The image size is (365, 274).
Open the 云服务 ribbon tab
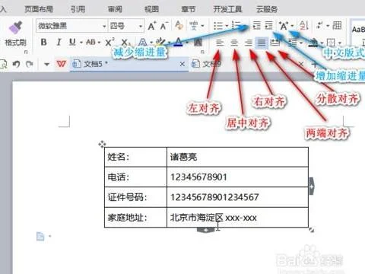coord(267,9)
